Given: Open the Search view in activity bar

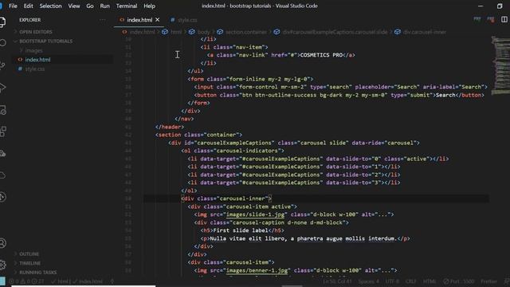Looking at the screenshot, I should [2, 43].
